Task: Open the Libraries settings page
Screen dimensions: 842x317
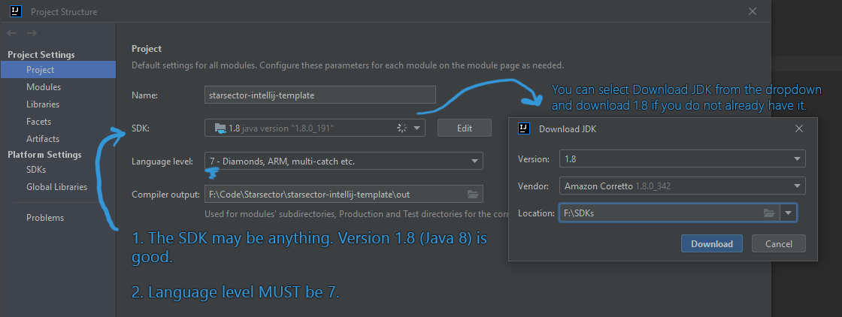Action: (43, 104)
